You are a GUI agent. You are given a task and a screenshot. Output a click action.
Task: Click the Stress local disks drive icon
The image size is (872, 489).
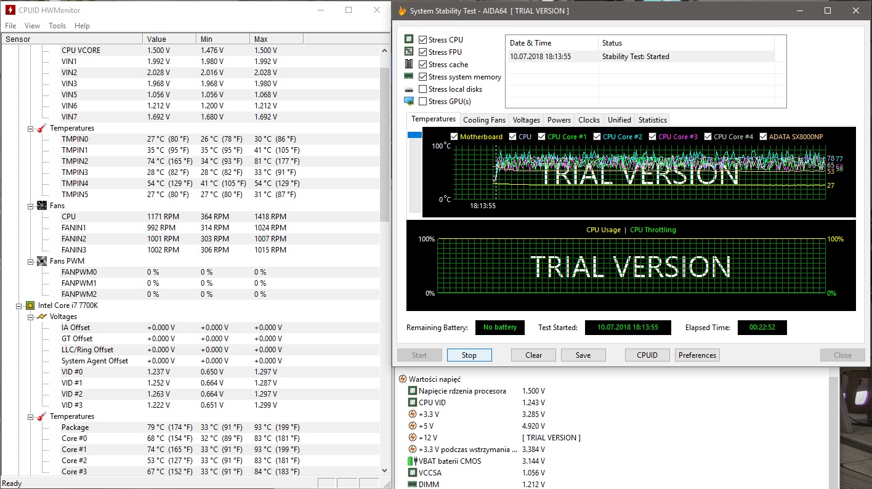(x=409, y=89)
